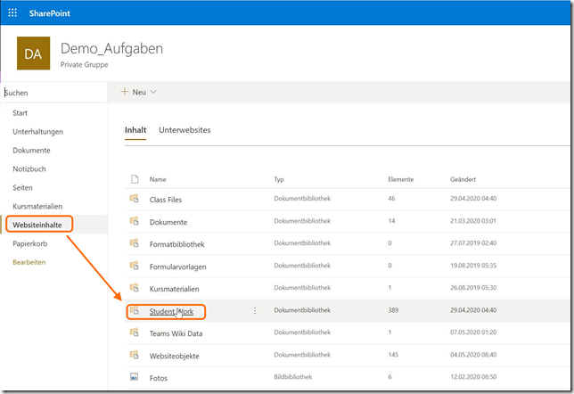
Task: Click the Fotos picture library icon
Action: (x=135, y=377)
